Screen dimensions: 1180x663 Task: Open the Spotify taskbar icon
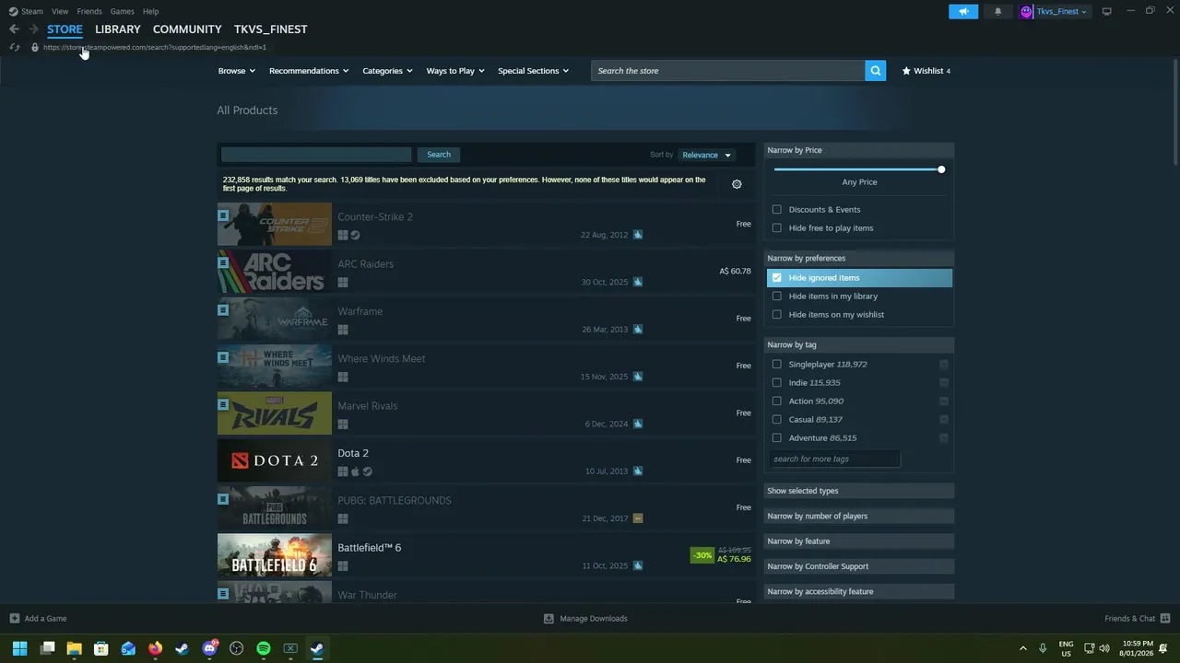click(263, 648)
